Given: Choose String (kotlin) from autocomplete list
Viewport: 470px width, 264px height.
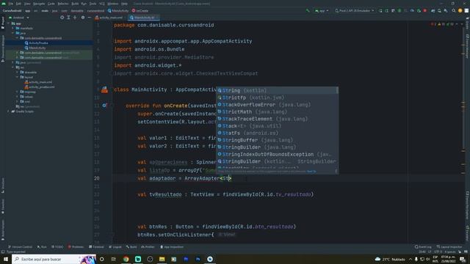Looking at the screenshot, I should pyautogui.click(x=277, y=90).
